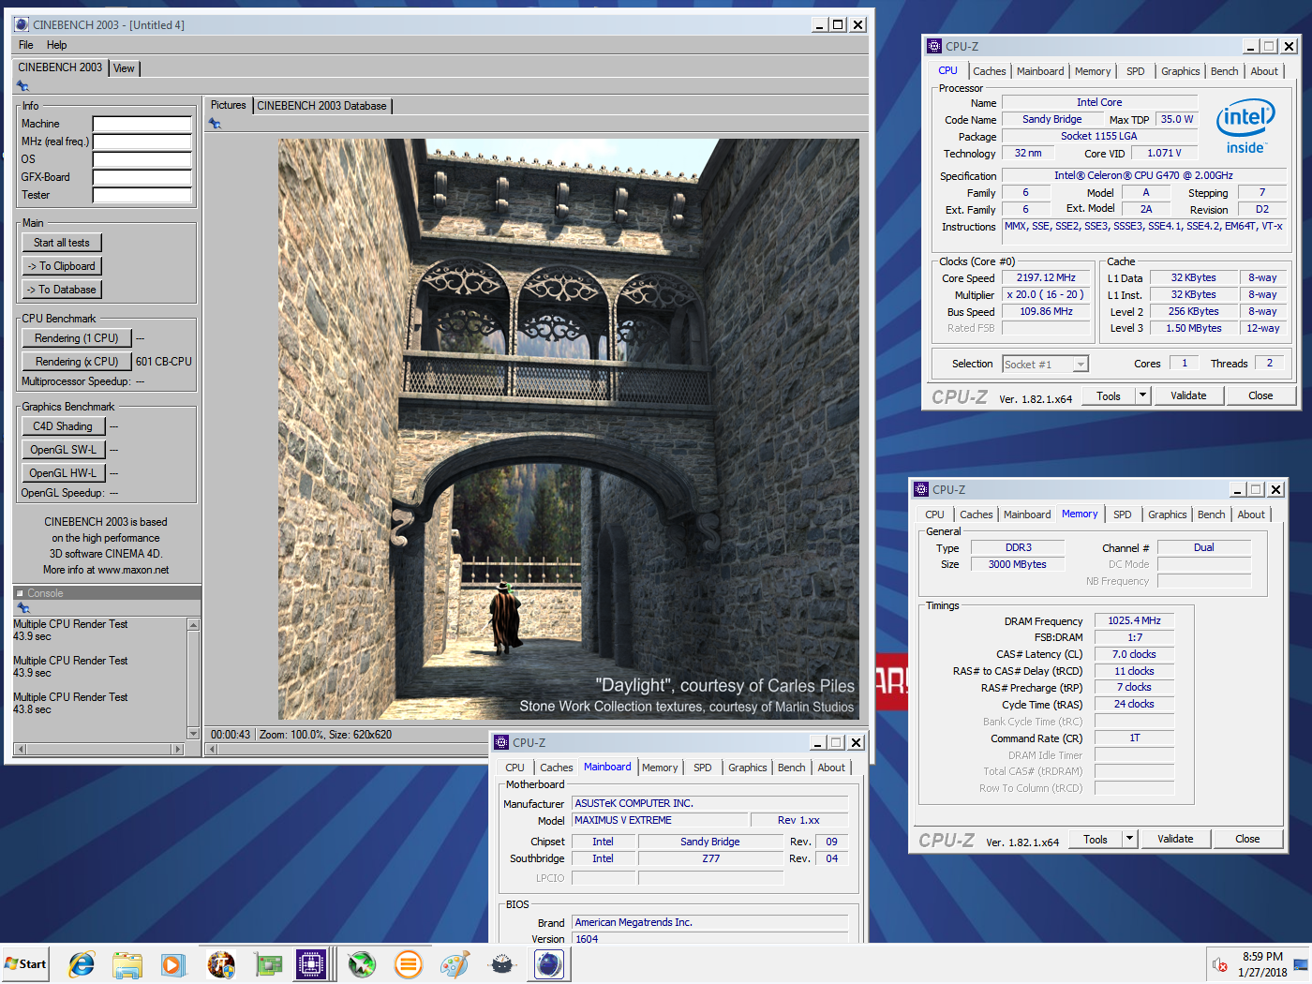Run the OpenGL SW-L test
This screenshot has width=1312, height=984.
point(63,450)
